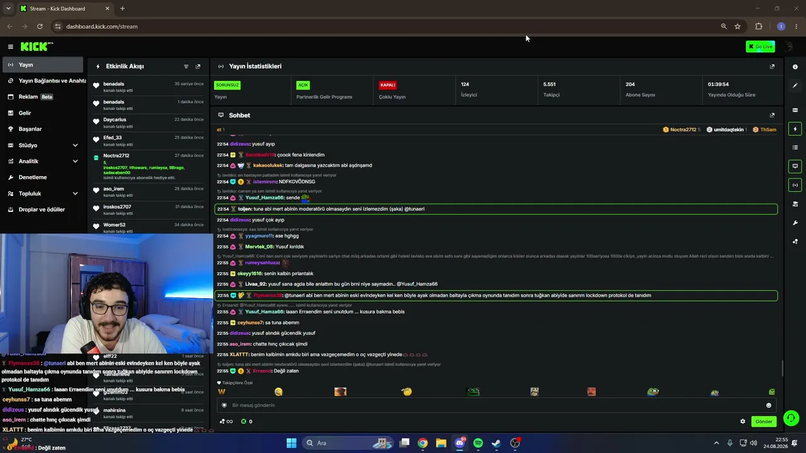The image size is (806, 453).
Task: Bookmark this page with star icon
Action: (737, 26)
